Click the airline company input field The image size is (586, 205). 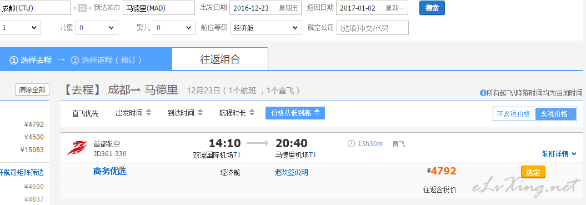coord(373,28)
